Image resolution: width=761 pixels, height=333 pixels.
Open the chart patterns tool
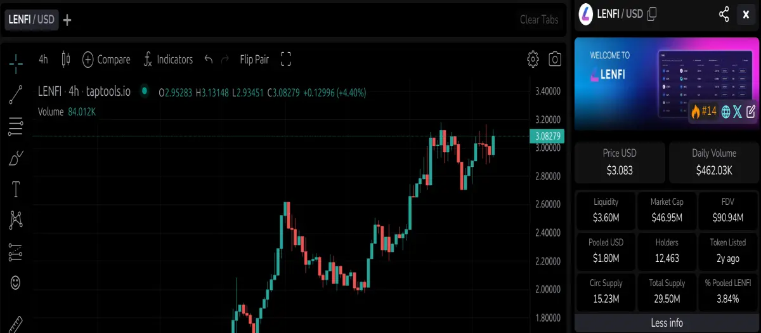16,220
